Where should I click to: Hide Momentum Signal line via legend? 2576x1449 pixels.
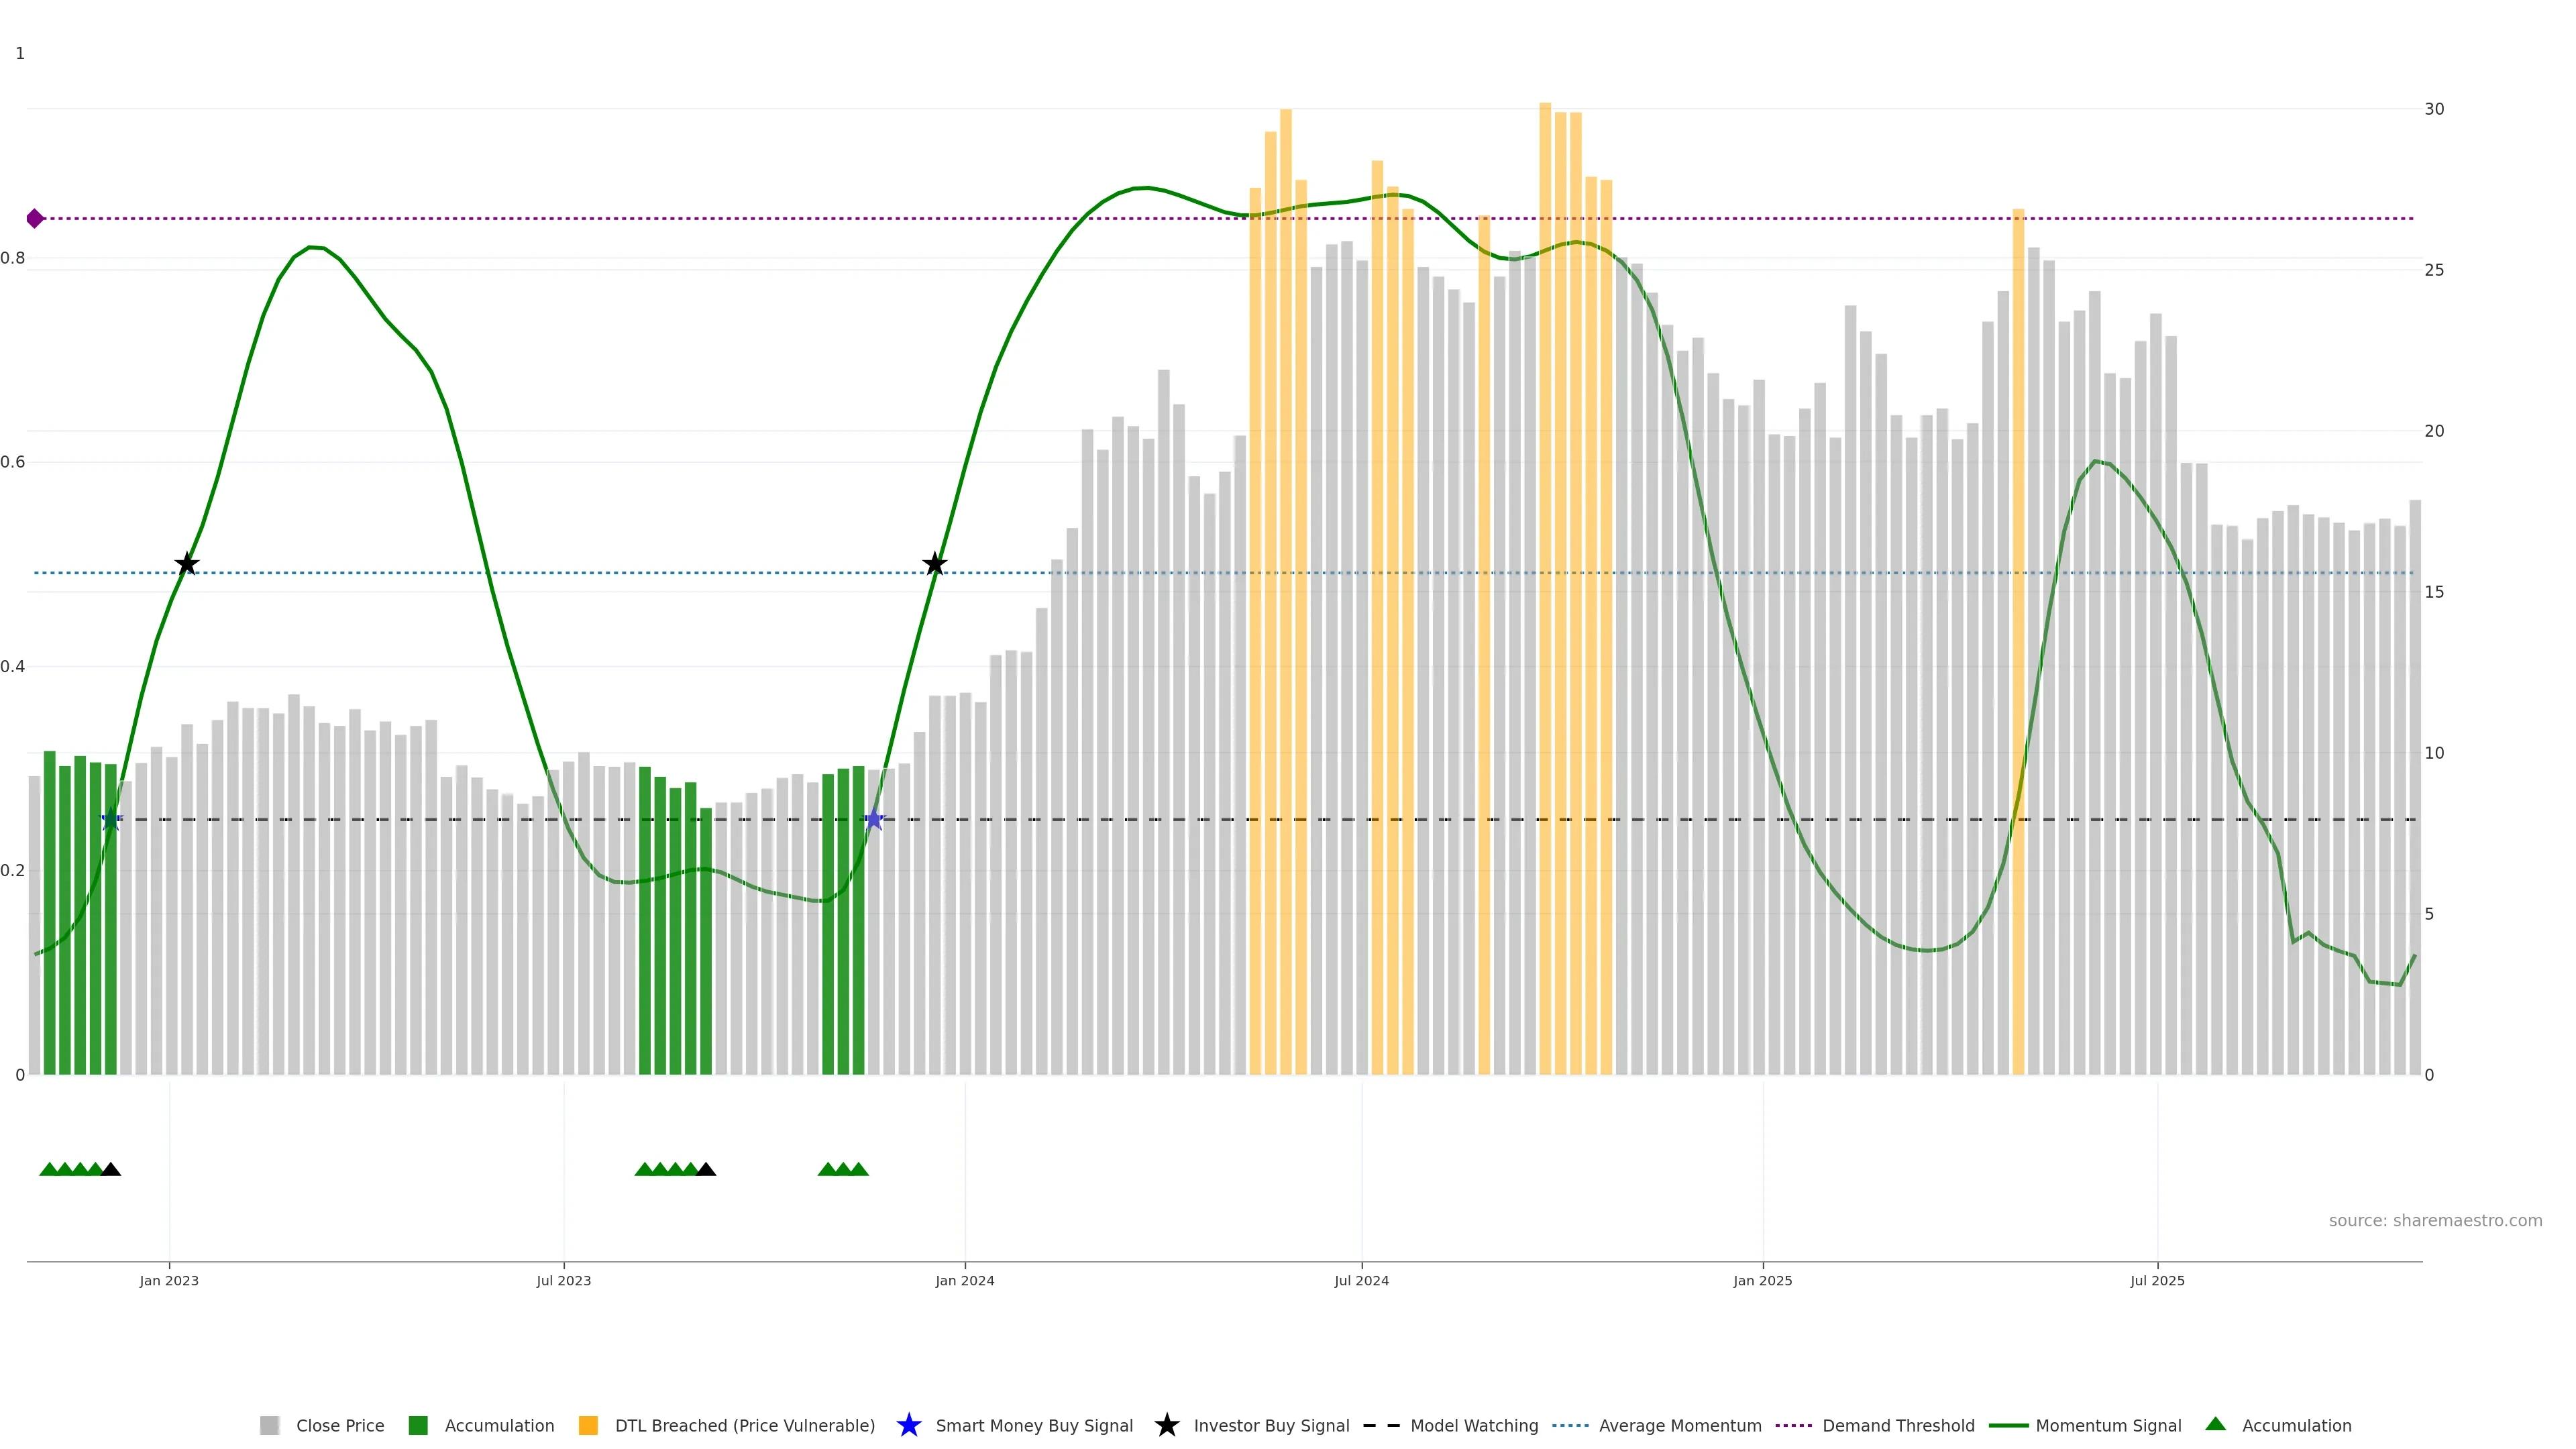coord(2107,1425)
